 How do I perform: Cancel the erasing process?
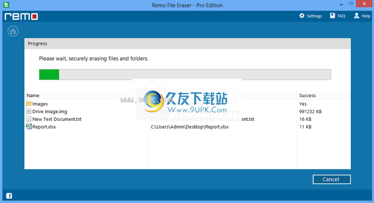coord(332,179)
